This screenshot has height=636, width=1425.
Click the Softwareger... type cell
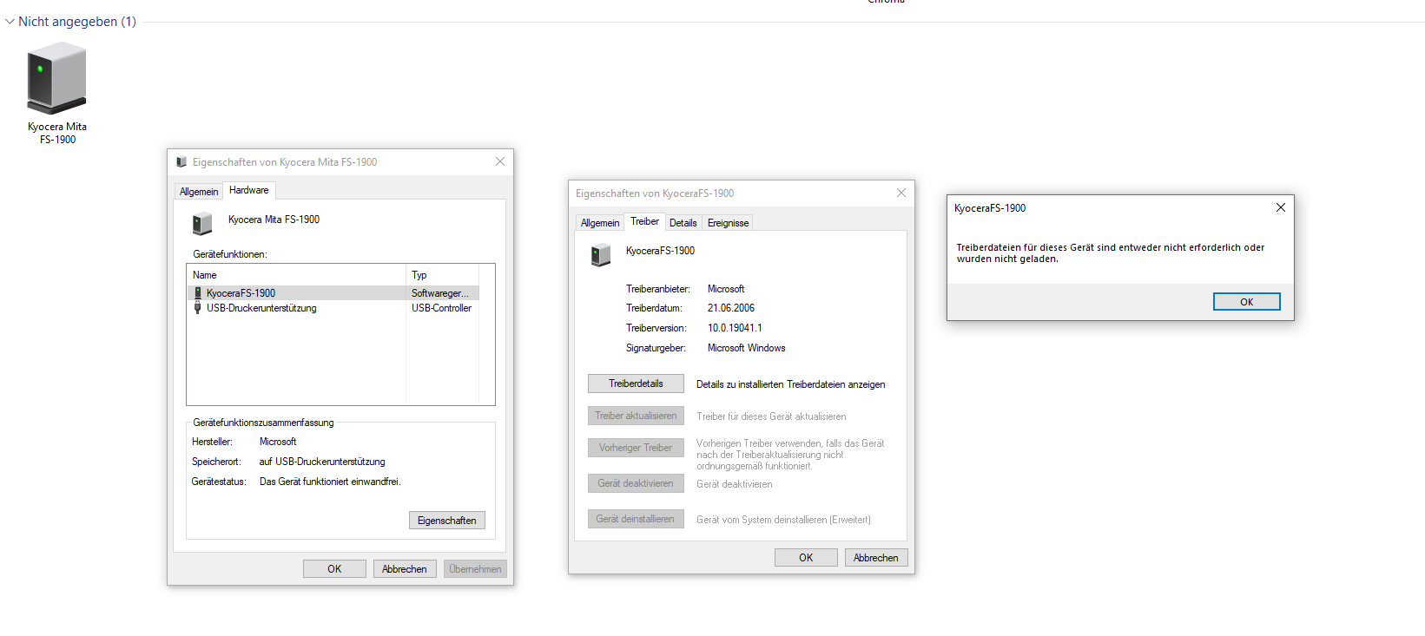click(440, 293)
